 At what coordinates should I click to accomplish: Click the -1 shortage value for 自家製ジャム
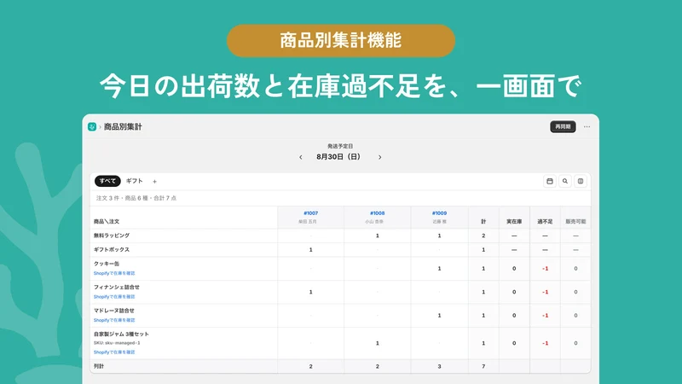click(x=545, y=344)
